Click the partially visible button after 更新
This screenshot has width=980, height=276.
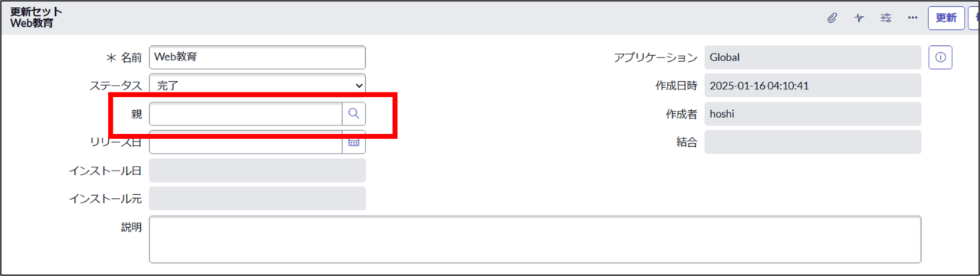click(974, 18)
